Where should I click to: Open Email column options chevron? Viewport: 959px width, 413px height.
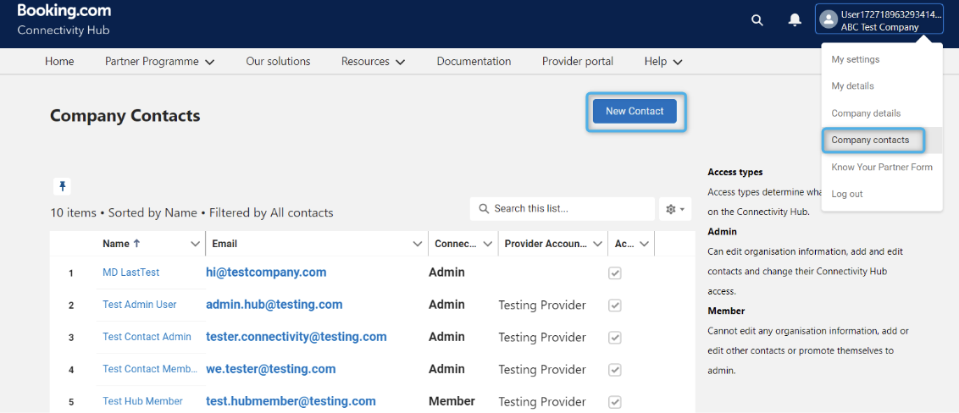point(417,244)
